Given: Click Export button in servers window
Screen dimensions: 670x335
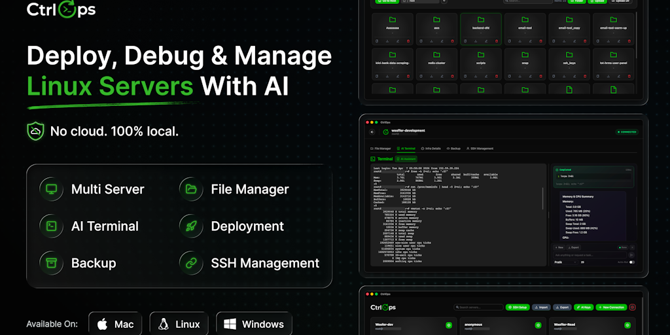Looking at the screenshot, I should pyautogui.click(x=562, y=308).
